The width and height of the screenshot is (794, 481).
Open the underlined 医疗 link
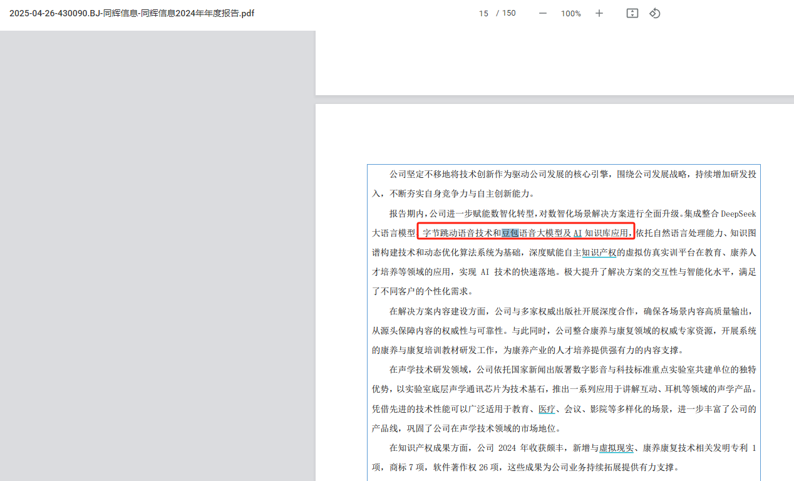click(547, 409)
